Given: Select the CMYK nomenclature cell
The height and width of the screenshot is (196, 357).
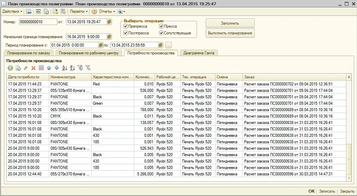Looking at the screenshot, I should click(70, 116).
